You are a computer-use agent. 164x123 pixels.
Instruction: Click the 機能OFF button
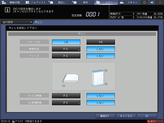(x=105, y=116)
